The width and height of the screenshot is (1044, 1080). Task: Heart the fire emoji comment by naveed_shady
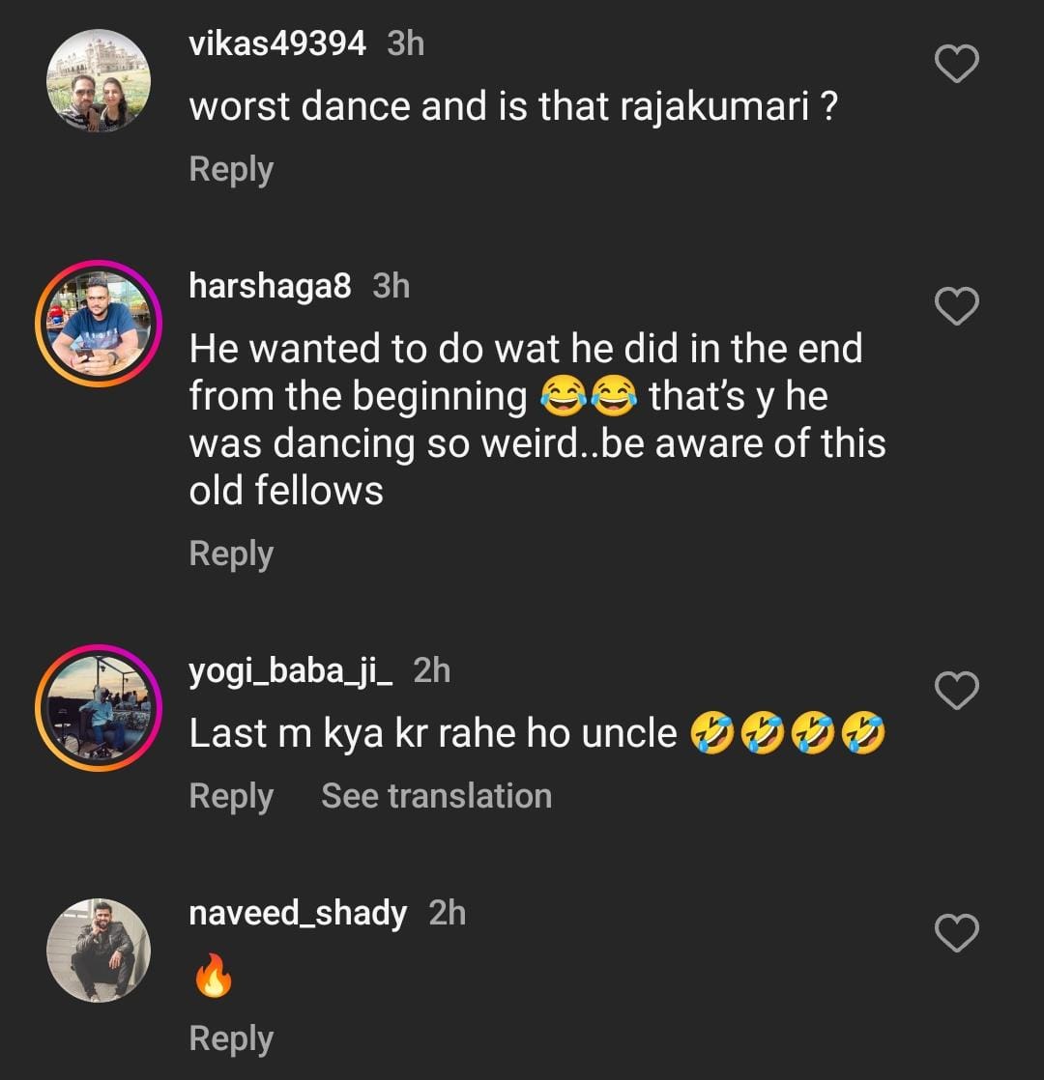[x=957, y=932]
